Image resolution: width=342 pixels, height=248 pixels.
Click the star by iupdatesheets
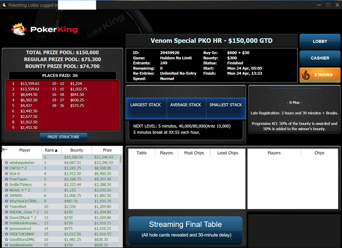click(x=6, y=245)
